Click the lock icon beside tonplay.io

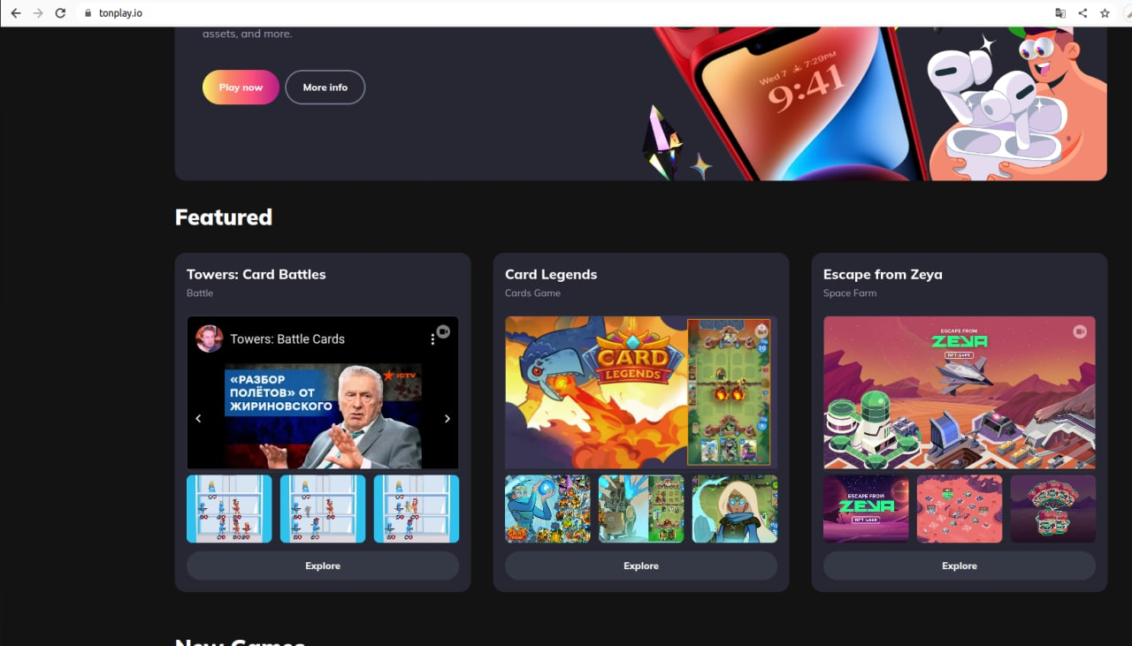tap(88, 13)
